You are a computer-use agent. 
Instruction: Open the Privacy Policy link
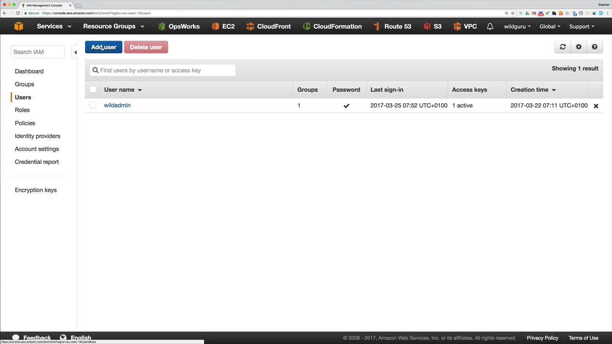point(543,338)
